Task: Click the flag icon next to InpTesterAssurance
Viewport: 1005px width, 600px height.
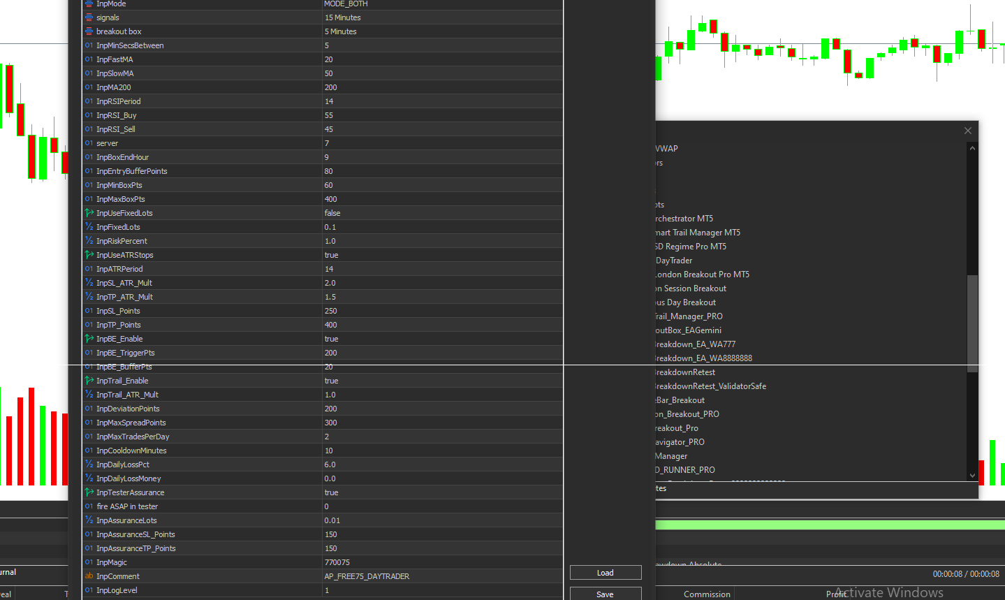Action: (90, 492)
